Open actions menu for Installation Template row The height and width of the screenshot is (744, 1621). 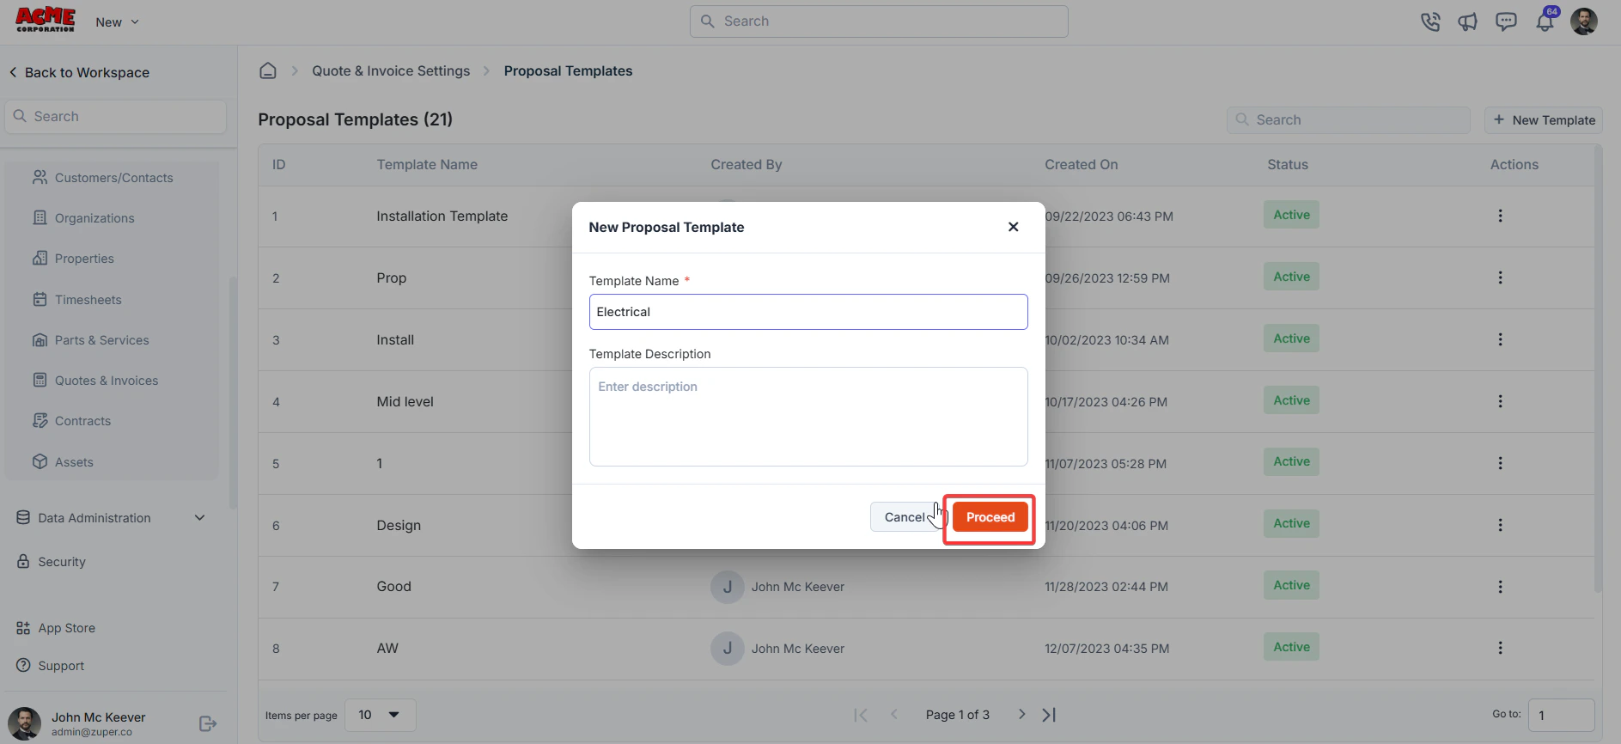(1500, 216)
